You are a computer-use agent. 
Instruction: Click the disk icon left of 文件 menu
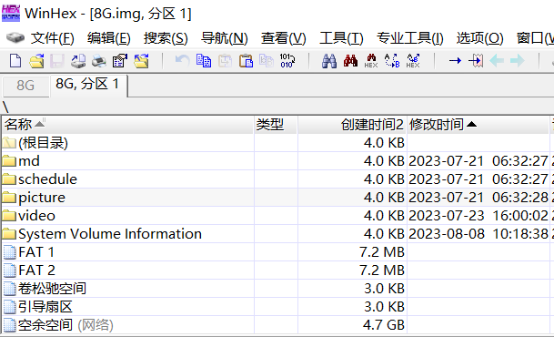tap(15, 37)
